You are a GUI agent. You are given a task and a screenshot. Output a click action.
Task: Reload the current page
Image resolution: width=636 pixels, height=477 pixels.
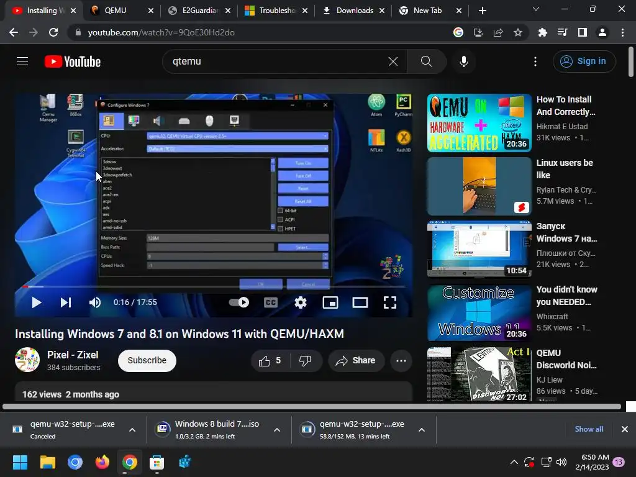coord(53,32)
